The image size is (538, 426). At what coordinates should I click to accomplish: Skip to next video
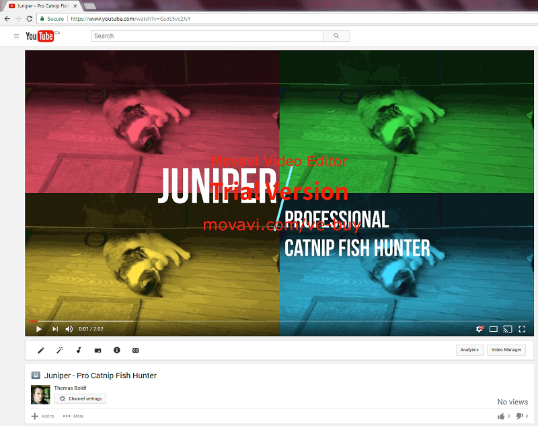click(55, 329)
